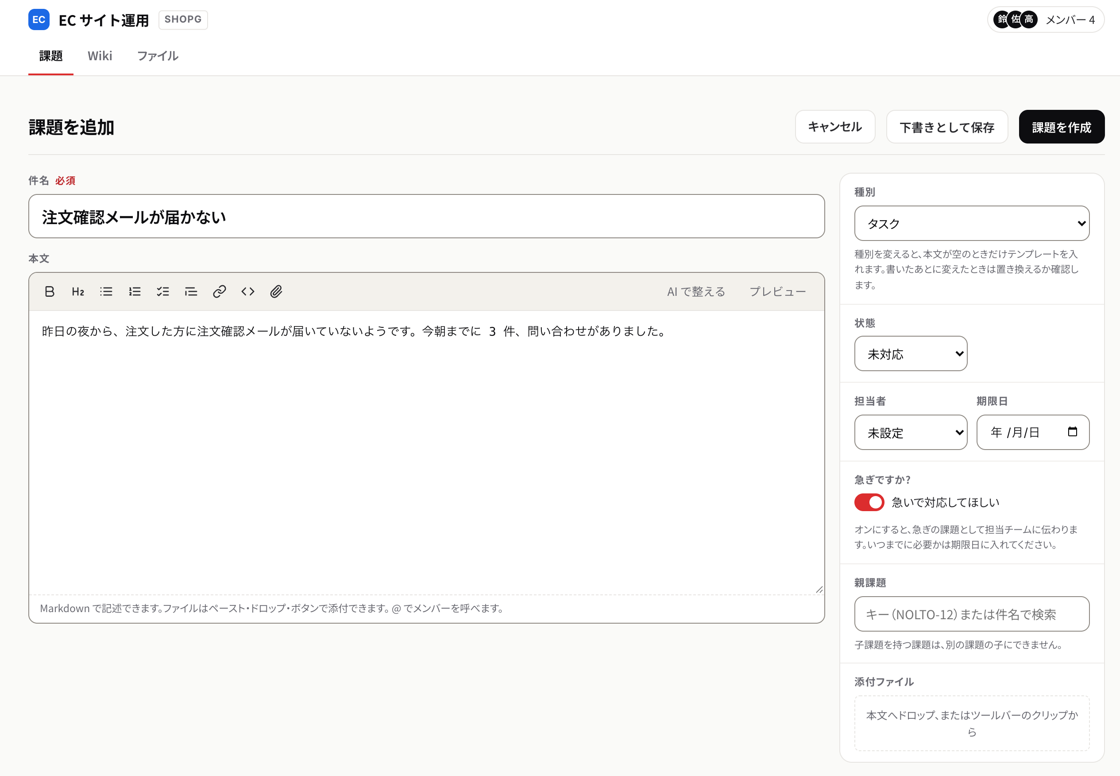1120x776 pixels.
Task: Switch to the ファイル tab
Action: pyautogui.click(x=158, y=56)
